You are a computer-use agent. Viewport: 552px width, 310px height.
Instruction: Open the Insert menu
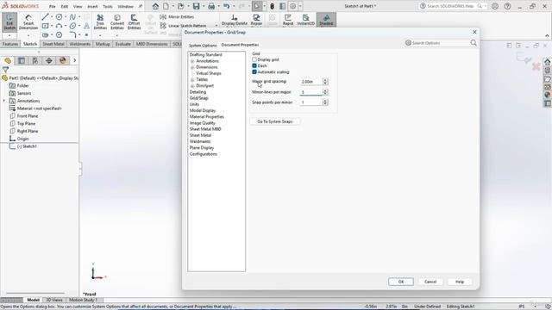[92, 6]
